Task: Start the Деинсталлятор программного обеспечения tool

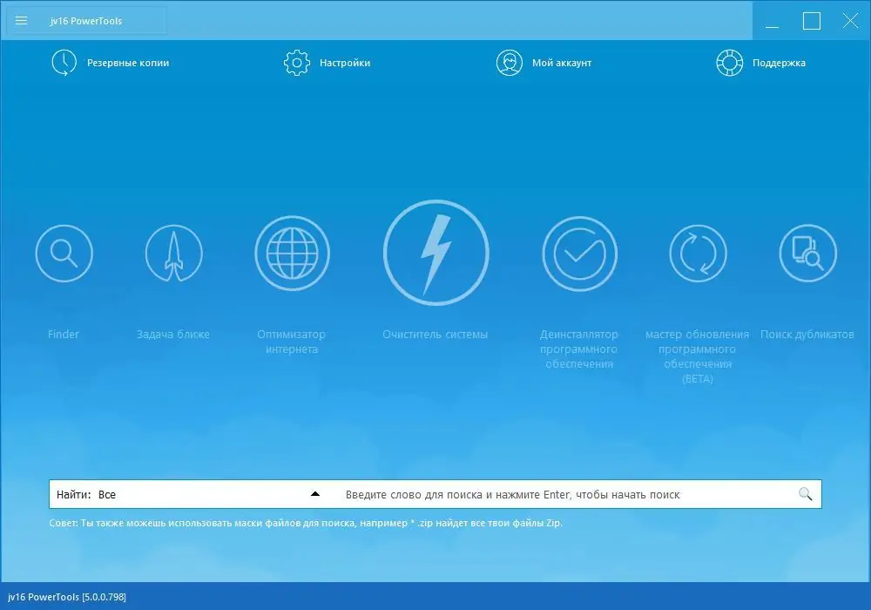Action: coord(580,253)
